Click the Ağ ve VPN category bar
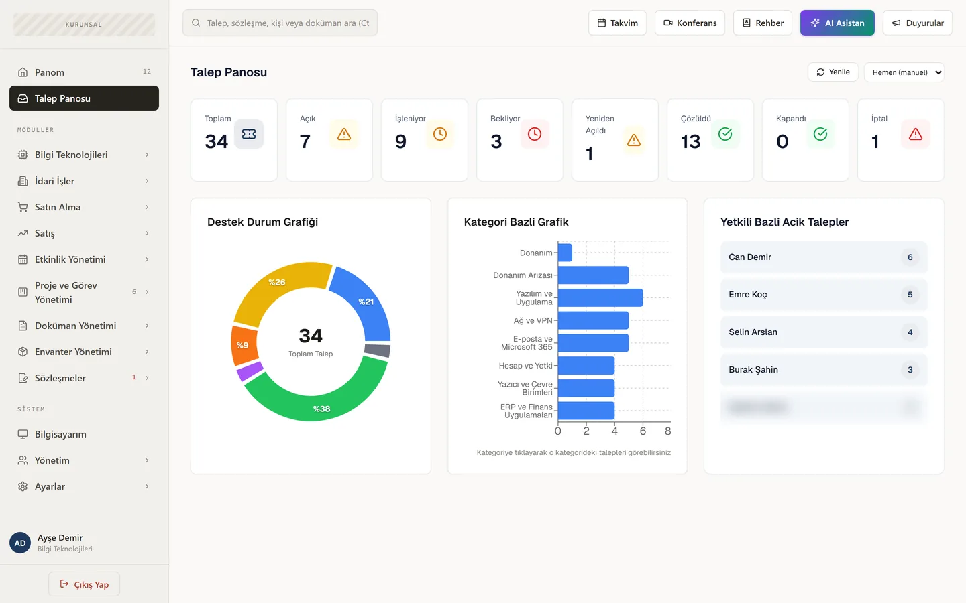This screenshot has width=966, height=603. click(593, 320)
